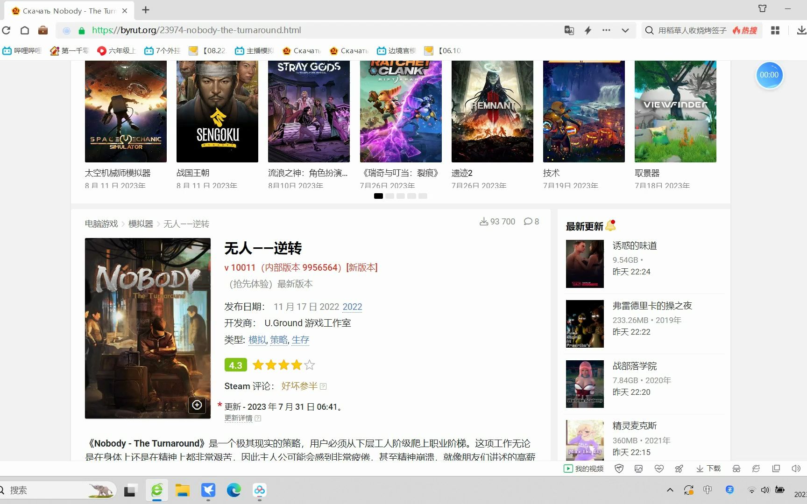Click the help icon next to 好坏参半
Image resolution: width=807 pixels, height=504 pixels.
coord(323,386)
